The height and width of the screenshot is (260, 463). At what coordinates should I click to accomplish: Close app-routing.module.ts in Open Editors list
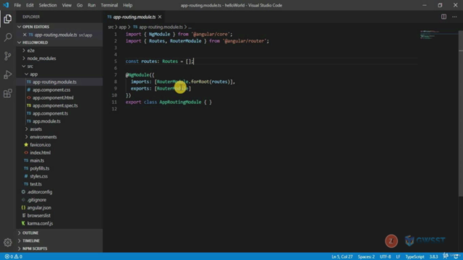pyautogui.click(x=25, y=35)
